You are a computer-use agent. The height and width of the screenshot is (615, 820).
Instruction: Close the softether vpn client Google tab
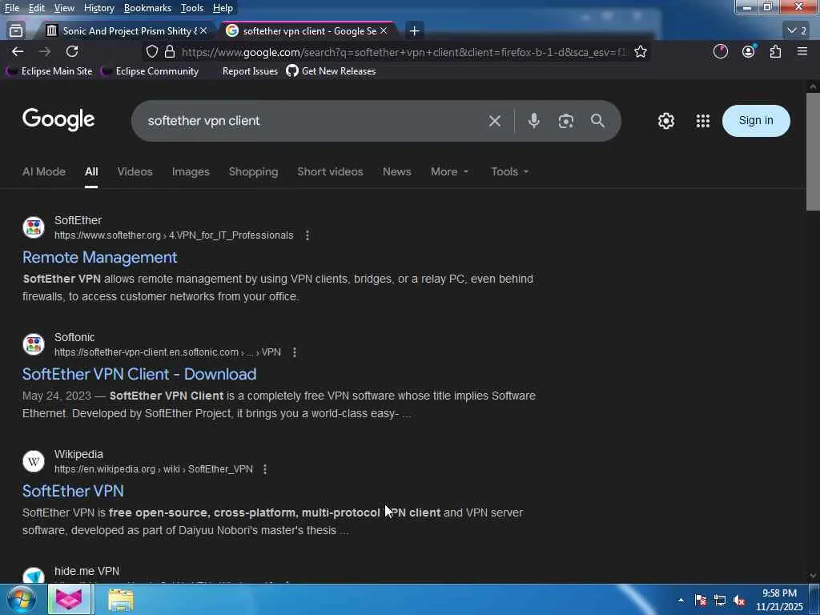(384, 31)
